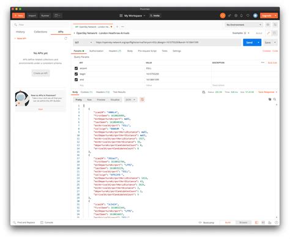Open the Pre-request Script tab
290x239 pixels.
click(147, 51)
